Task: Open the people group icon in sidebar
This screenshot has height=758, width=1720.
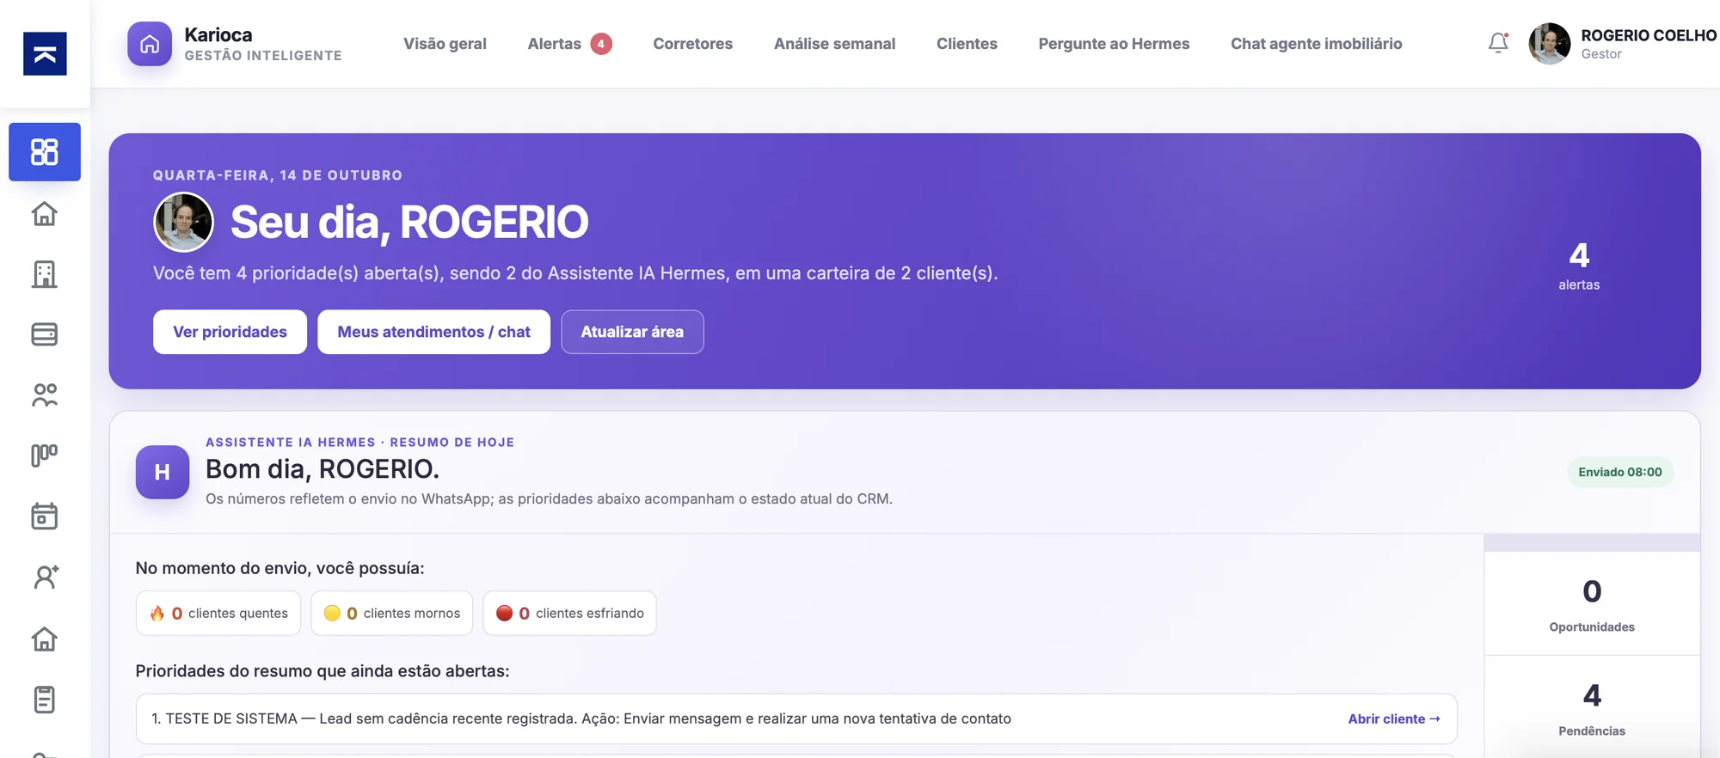Action: click(45, 395)
